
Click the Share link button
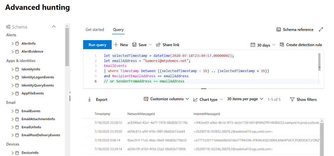pos(168,45)
